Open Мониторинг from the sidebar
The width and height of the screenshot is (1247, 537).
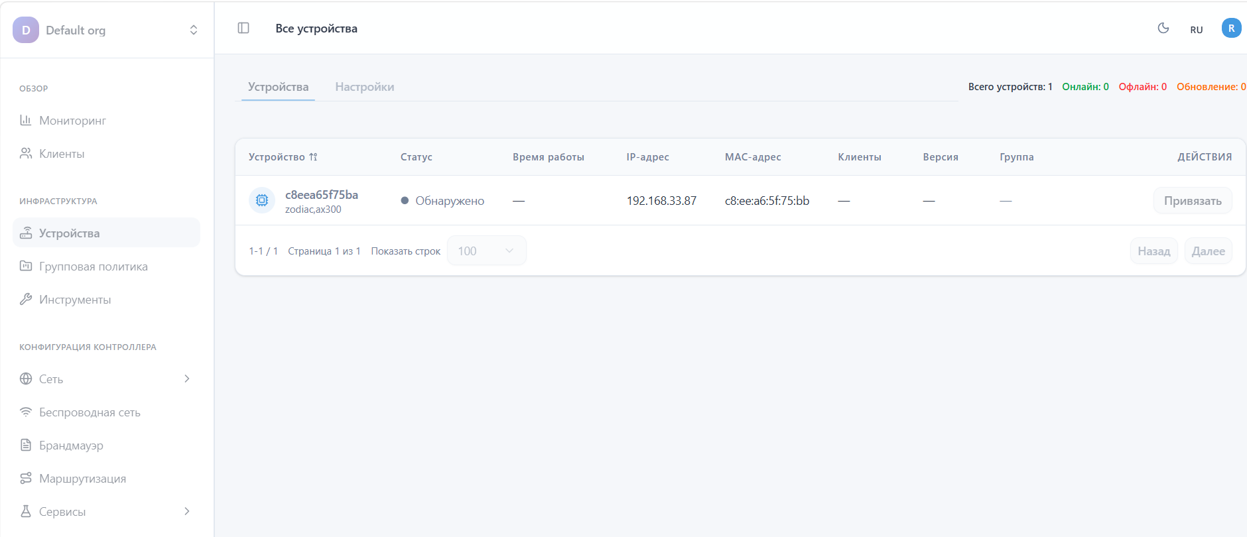[x=72, y=121]
